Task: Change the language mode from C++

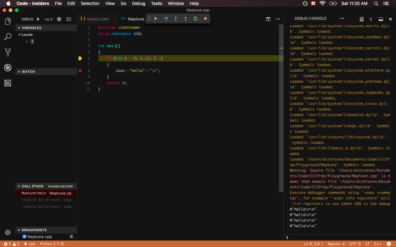Action: (378, 244)
